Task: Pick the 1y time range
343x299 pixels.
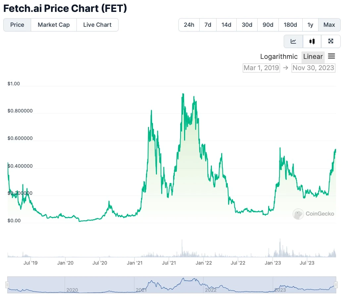Action: (x=310, y=25)
